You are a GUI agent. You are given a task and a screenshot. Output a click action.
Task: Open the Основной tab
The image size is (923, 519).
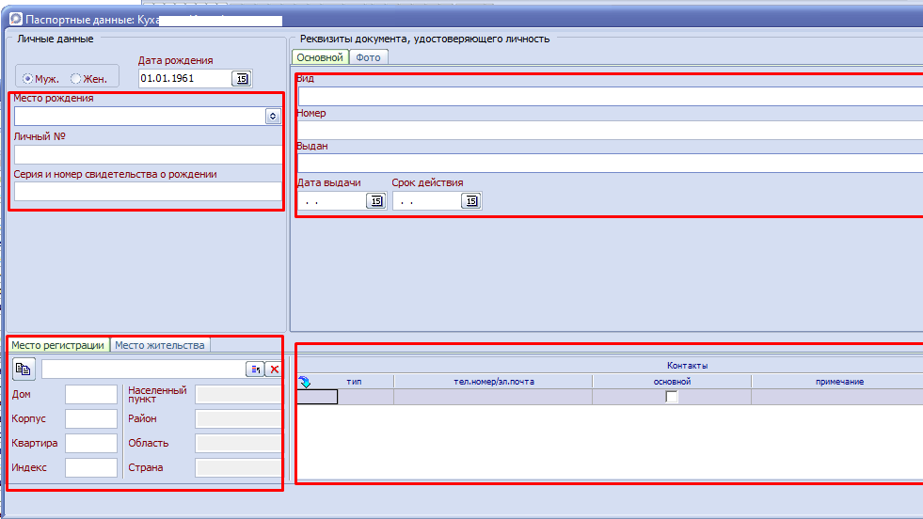tap(320, 57)
